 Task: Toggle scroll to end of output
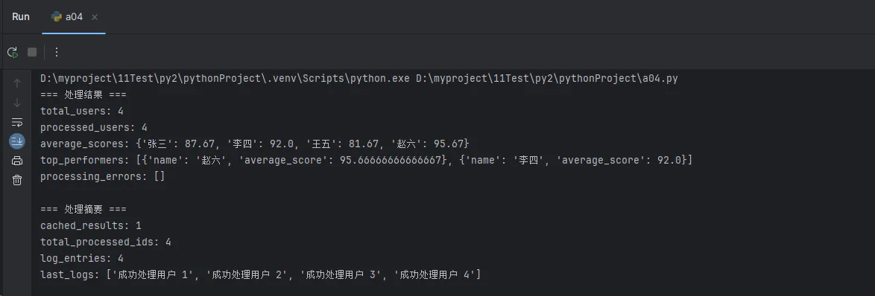(17, 141)
